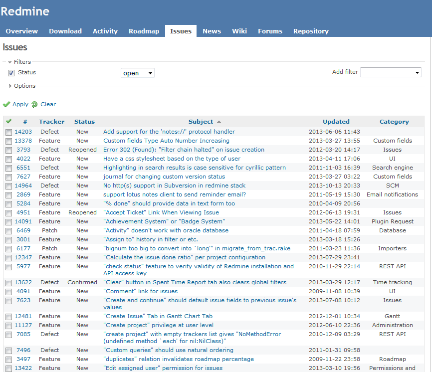Open 'bignum too big to convert' issue
Viewport: 432px width, 372px height.
(x=197, y=248)
